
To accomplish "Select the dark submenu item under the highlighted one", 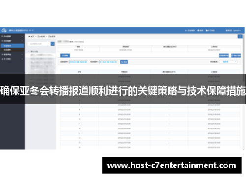I will [x=12, y=50].
